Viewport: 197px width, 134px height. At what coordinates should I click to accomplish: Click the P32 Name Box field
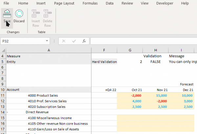point(22,41)
